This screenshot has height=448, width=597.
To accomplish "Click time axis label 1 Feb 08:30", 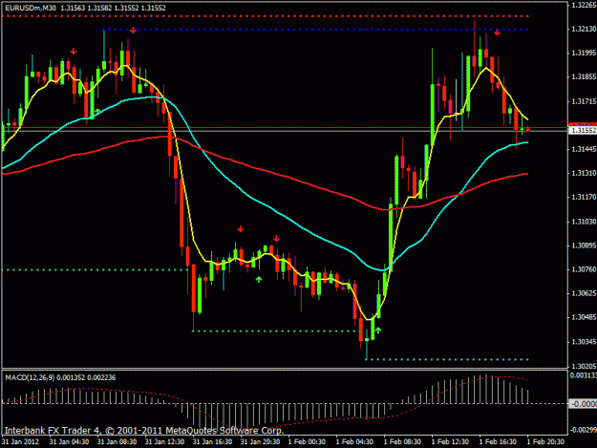I will tap(402, 441).
